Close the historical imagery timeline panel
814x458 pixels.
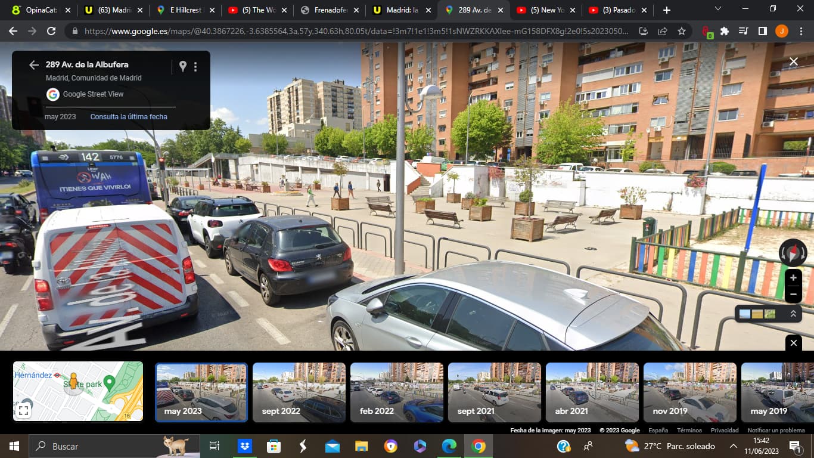click(x=793, y=343)
